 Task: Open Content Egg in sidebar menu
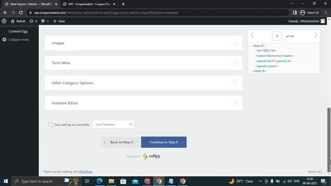pyautogui.click(x=18, y=31)
